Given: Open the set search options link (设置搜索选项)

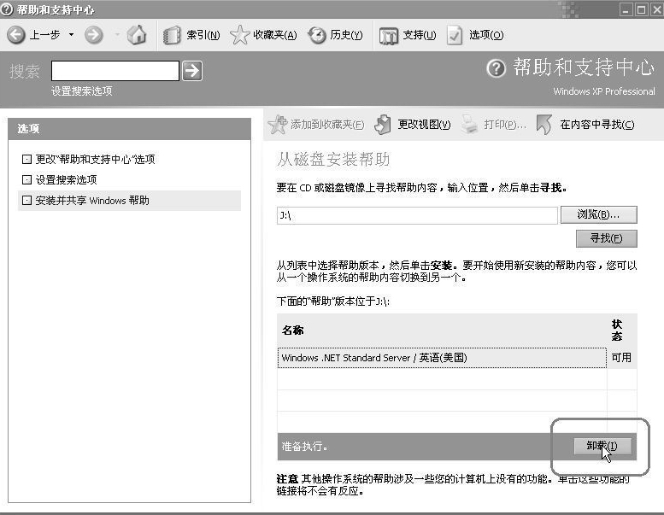Looking at the screenshot, I should (81, 91).
